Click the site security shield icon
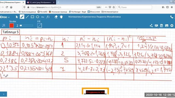The image size is (175, 98). tap(24, 7)
